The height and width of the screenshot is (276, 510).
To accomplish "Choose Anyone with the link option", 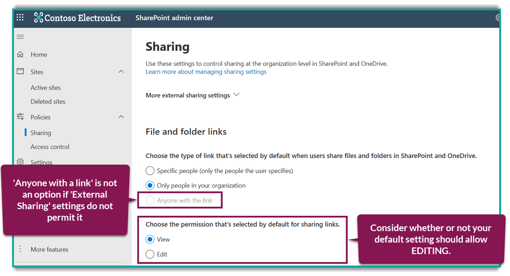I will pos(150,200).
